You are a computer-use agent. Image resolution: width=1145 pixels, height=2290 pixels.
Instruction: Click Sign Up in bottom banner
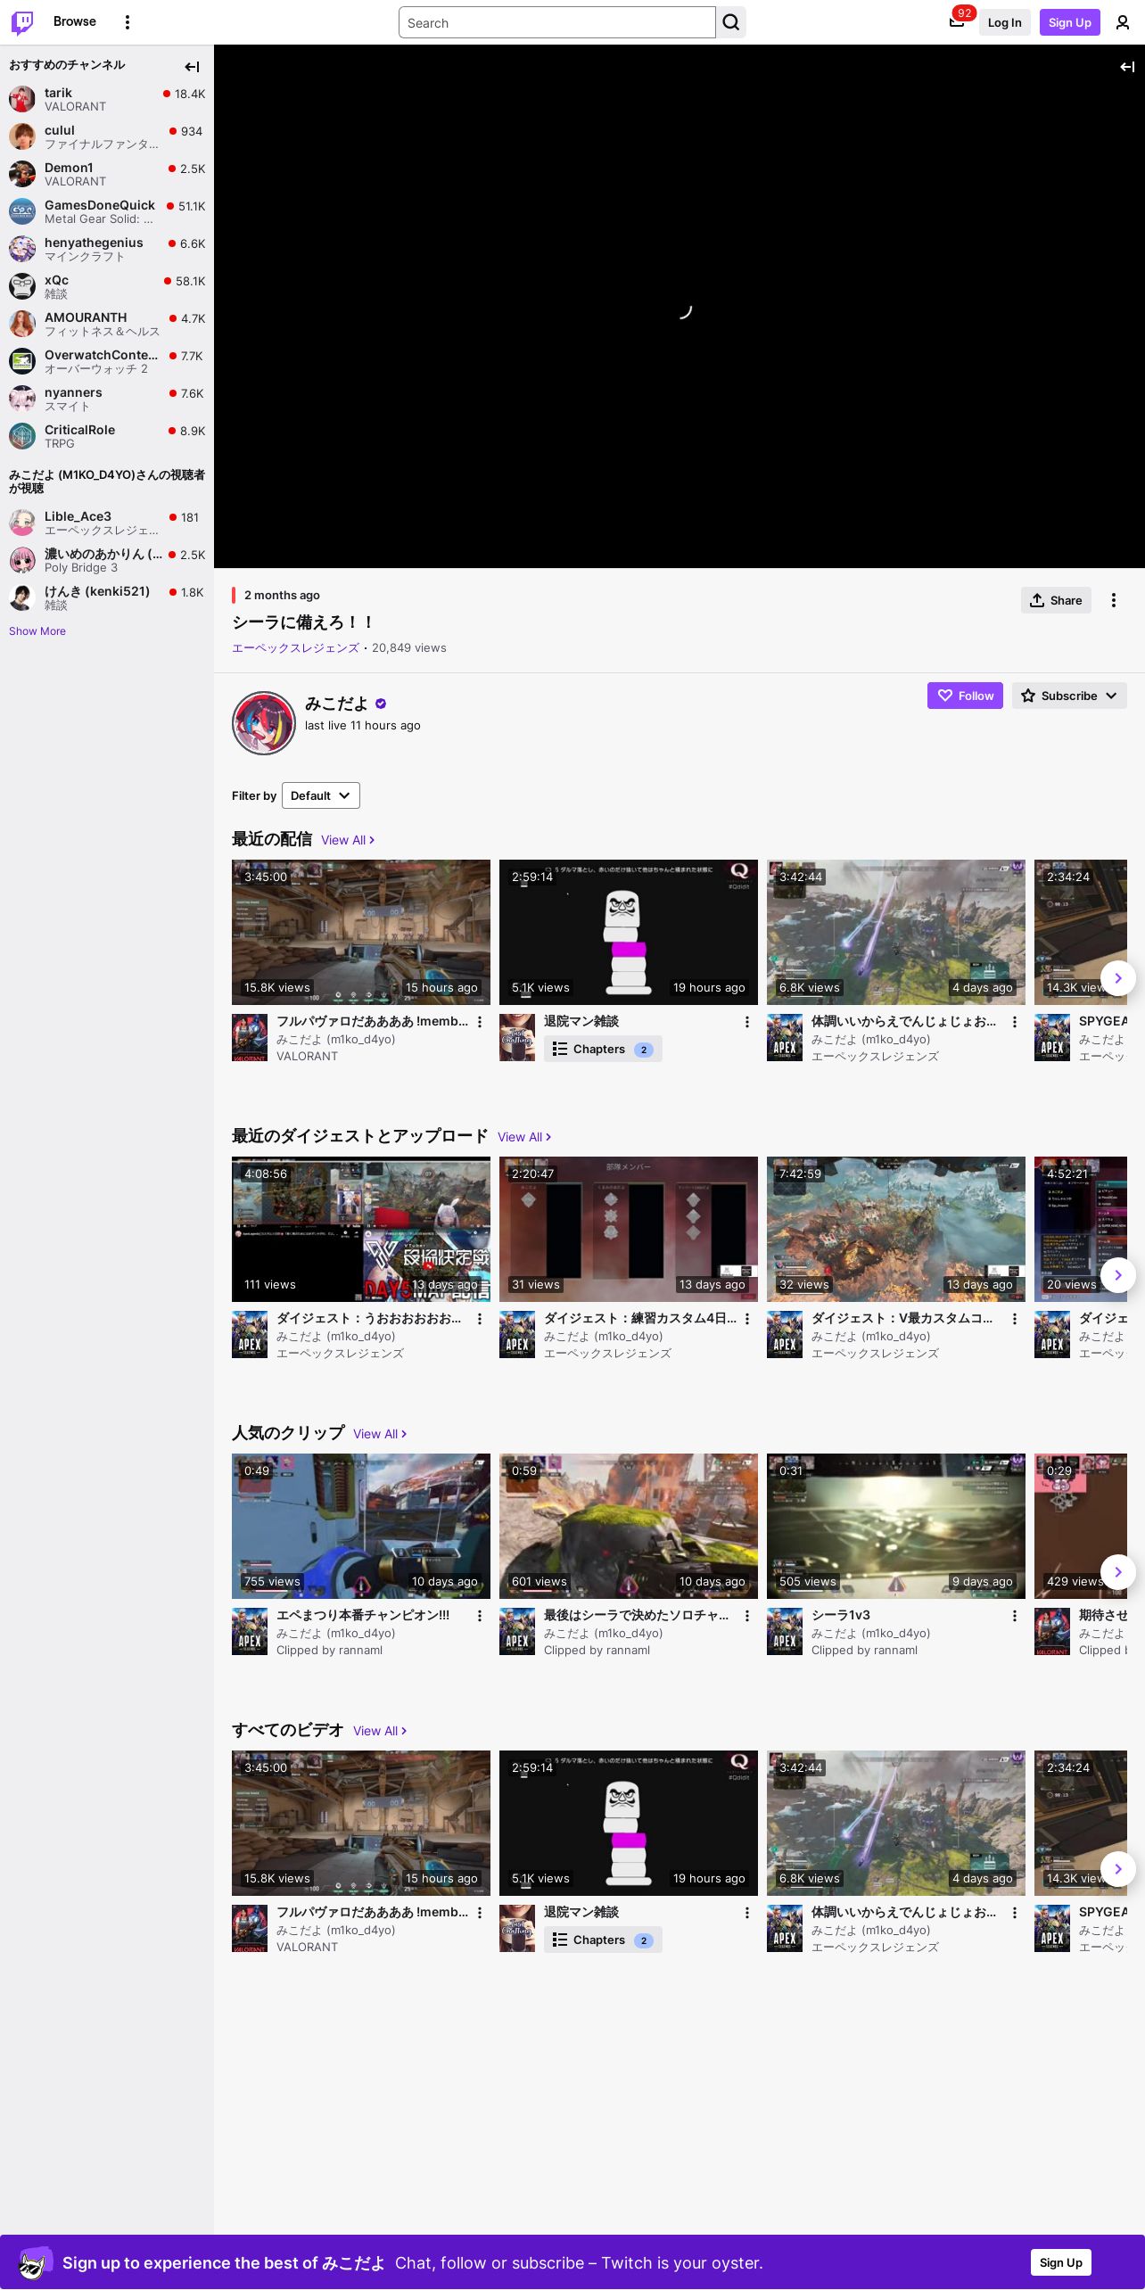1061,2262
